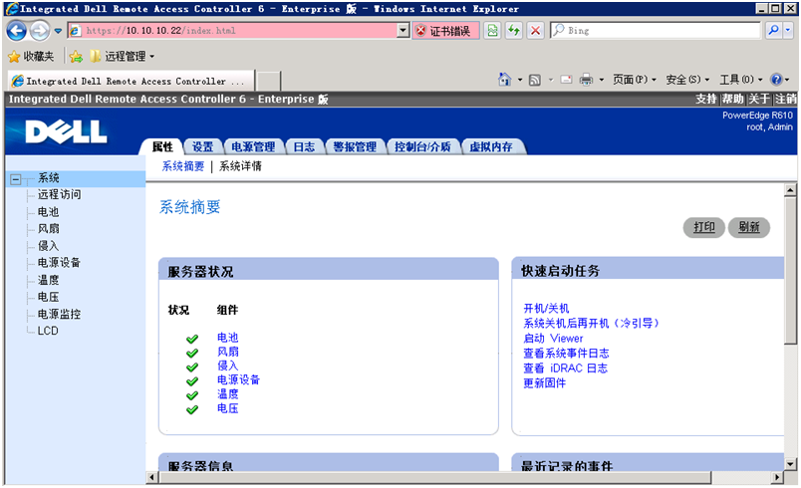Select the 属性 tab

[162, 147]
